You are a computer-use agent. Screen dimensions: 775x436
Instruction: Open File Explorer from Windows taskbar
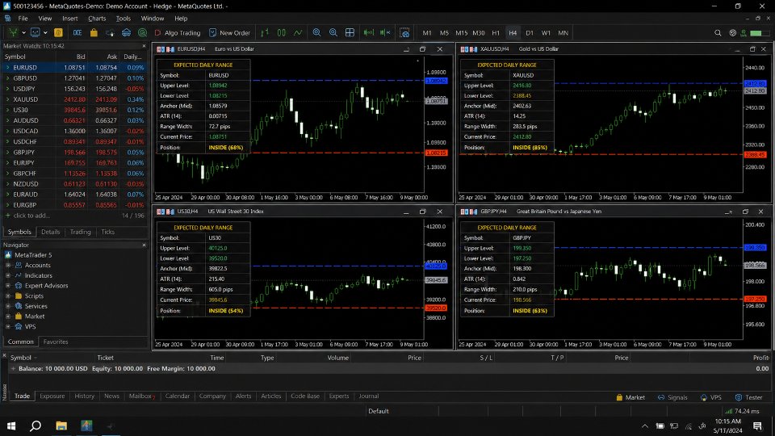coord(61,426)
